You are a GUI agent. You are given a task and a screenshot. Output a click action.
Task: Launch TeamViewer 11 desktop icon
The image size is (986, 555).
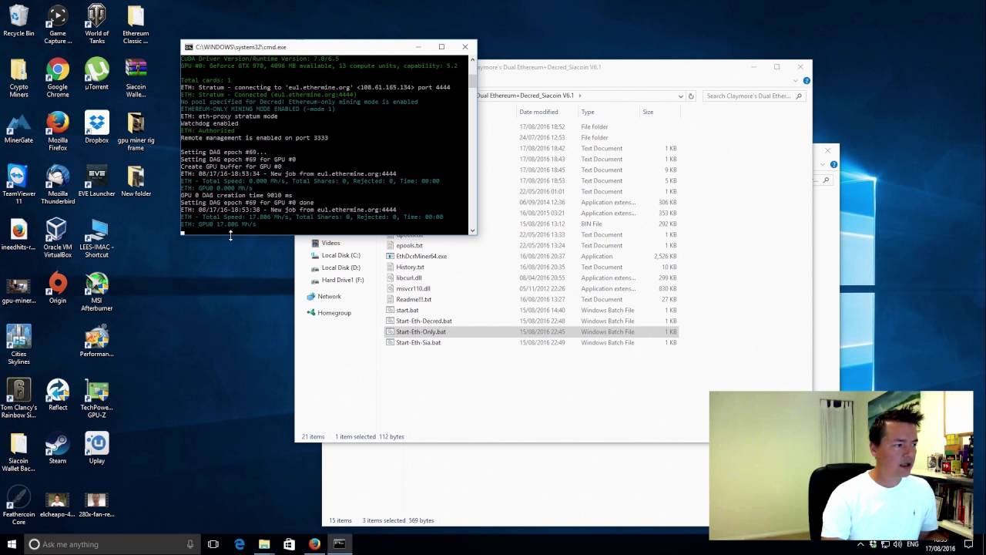(x=18, y=185)
